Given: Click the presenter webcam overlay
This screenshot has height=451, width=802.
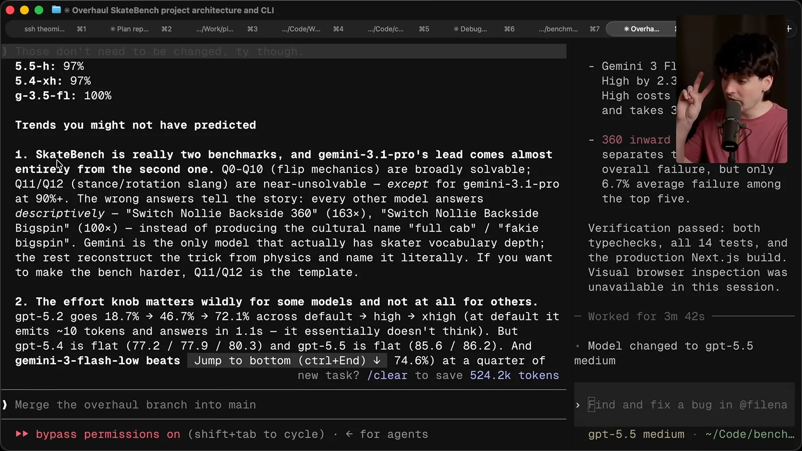Looking at the screenshot, I should pos(731,89).
